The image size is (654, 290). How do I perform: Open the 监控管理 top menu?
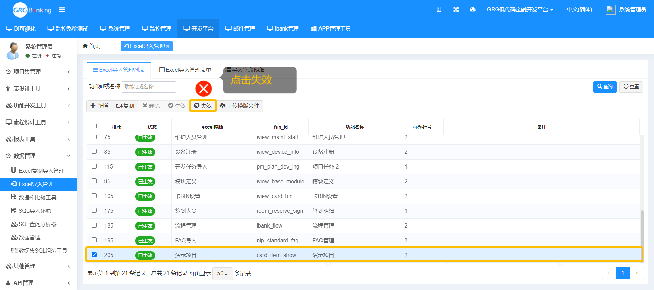pos(157,29)
